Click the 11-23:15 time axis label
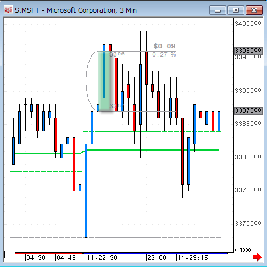The width and height of the screenshot is (267, 267). point(193,258)
